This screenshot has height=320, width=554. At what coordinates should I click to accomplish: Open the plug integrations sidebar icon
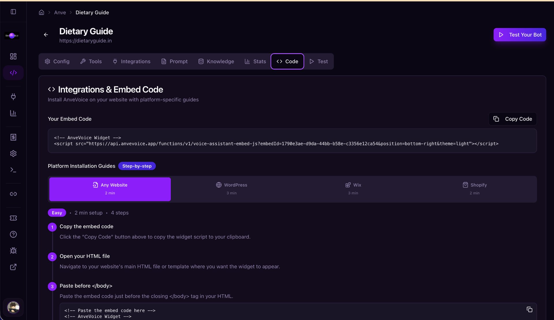[x=13, y=97]
